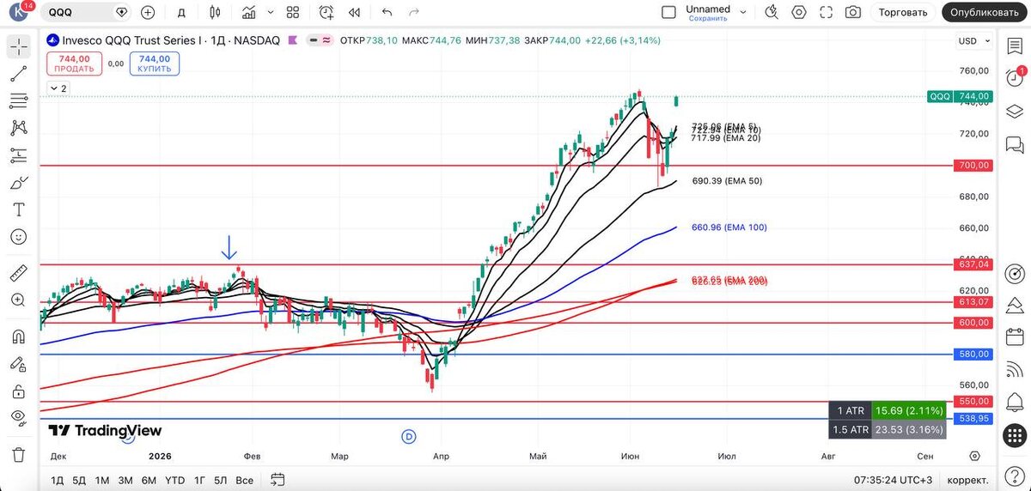Open the timezone 07:35:24 UTC+3 menu

[x=892, y=480]
